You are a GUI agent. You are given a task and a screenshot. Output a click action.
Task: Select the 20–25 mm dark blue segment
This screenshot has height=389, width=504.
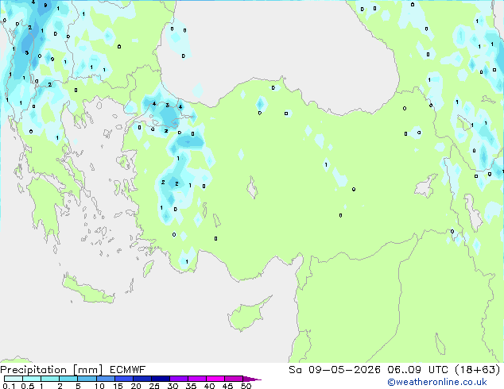click(x=142, y=379)
